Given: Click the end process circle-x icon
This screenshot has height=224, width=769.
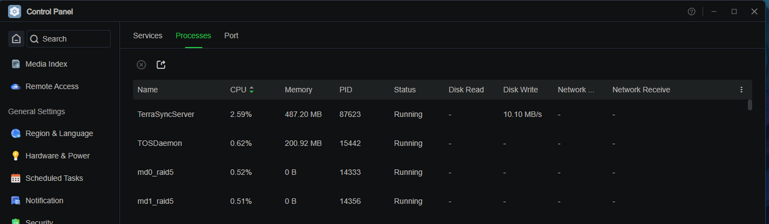Looking at the screenshot, I should coord(141,64).
